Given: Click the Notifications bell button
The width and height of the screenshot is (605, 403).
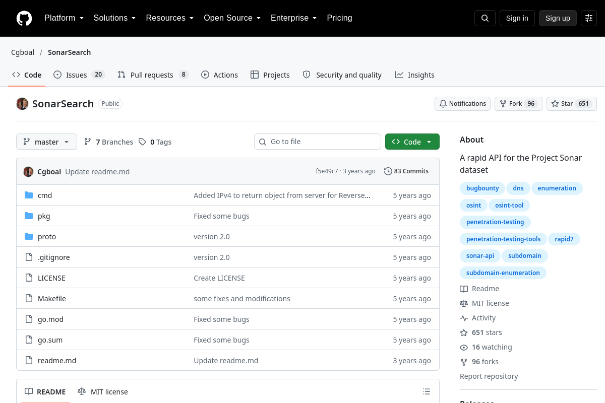Looking at the screenshot, I should pyautogui.click(x=462, y=104).
